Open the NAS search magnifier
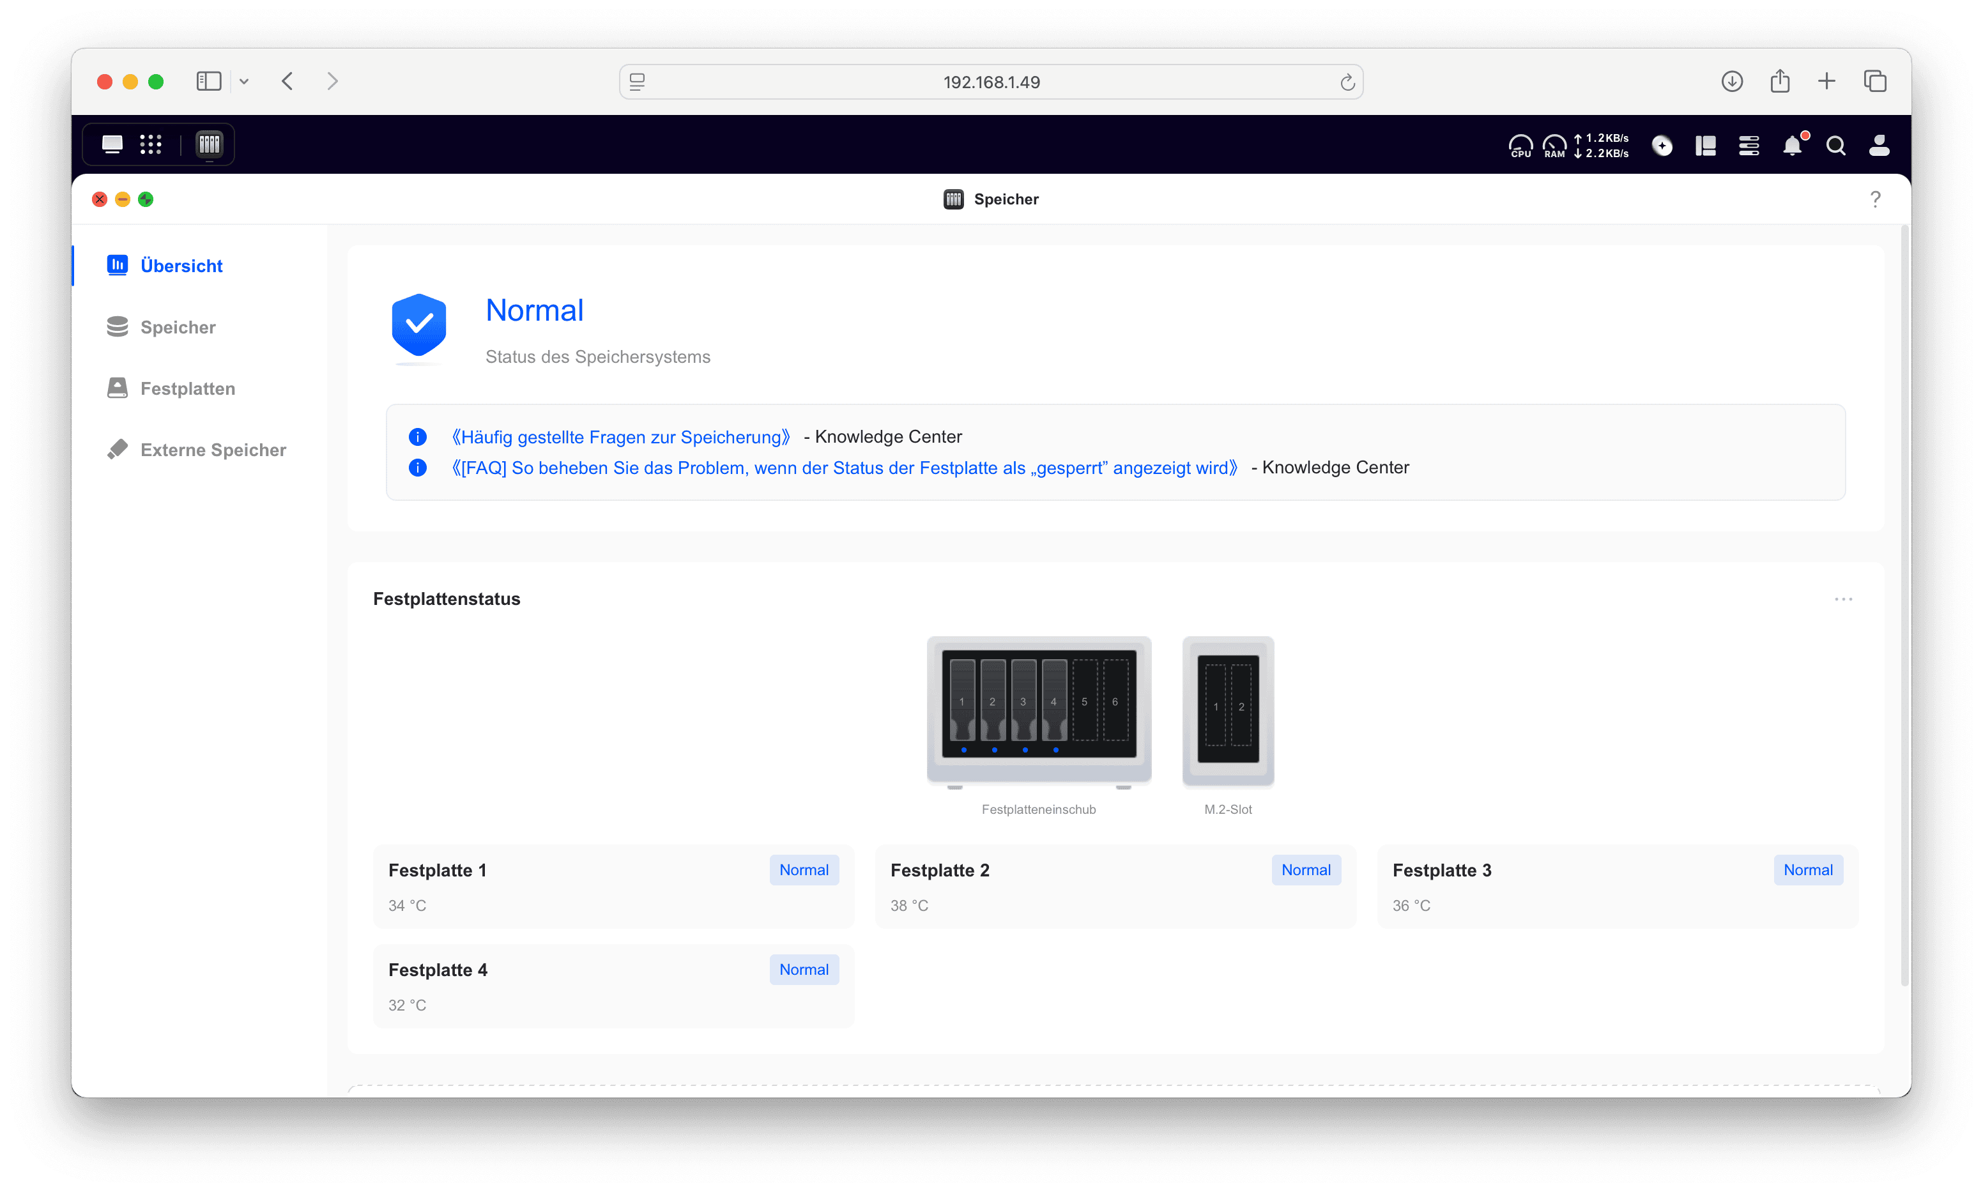 (x=1835, y=146)
